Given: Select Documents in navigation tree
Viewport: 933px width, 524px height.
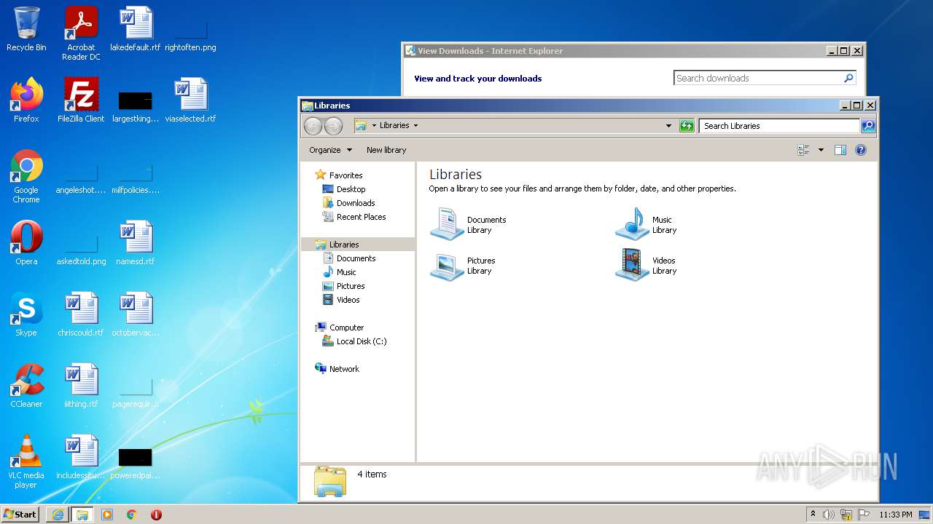Looking at the screenshot, I should click(x=356, y=258).
